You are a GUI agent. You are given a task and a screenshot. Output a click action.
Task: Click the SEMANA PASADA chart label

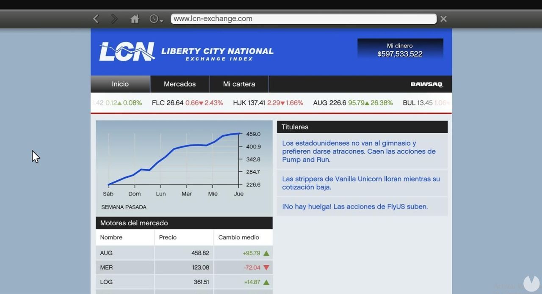(124, 207)
